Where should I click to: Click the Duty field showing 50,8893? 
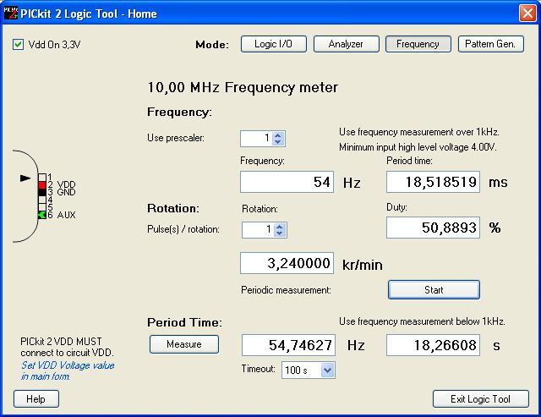433,228
